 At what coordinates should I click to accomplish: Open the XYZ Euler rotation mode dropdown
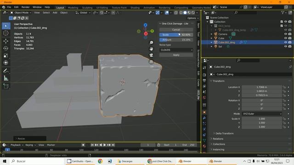tap(262, 114)
